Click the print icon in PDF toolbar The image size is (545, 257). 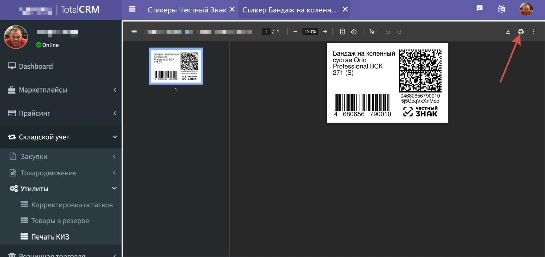pyautogui.click(x=520, y=32)
